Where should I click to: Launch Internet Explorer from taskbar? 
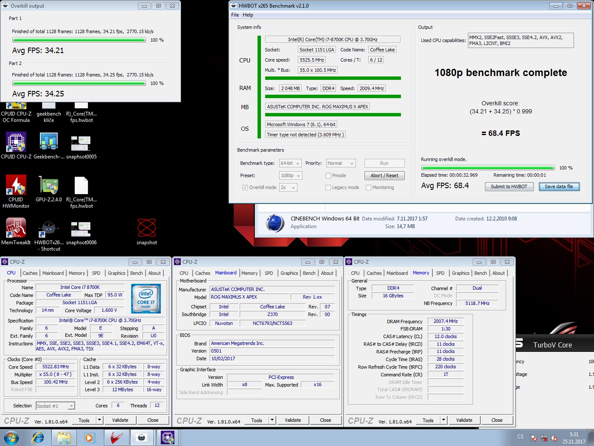coord(38,438)
